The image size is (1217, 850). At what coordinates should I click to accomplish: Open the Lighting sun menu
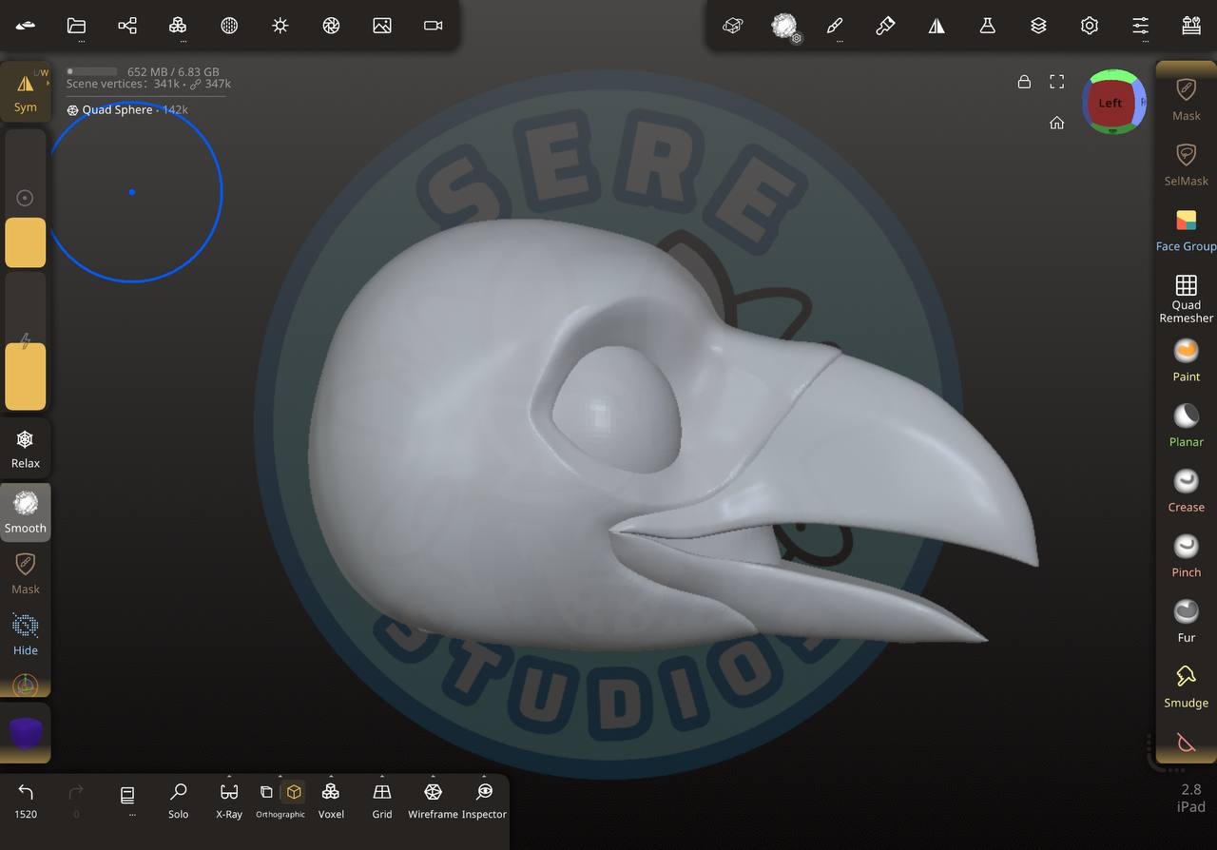[x=280, y=26]
